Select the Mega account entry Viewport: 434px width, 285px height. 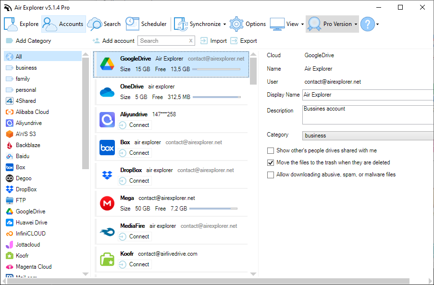(171, 203)
